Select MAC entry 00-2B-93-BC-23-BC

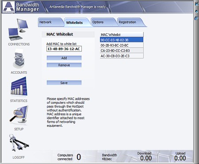122,45
